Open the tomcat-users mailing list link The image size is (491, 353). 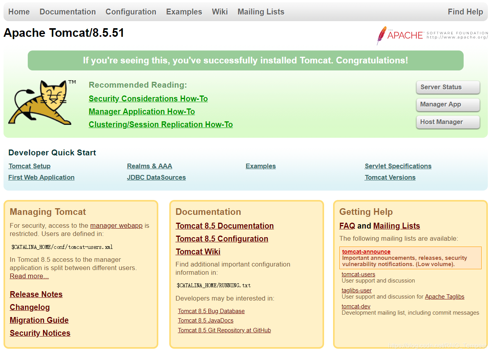pyautogui.click(x=358, y=274)
